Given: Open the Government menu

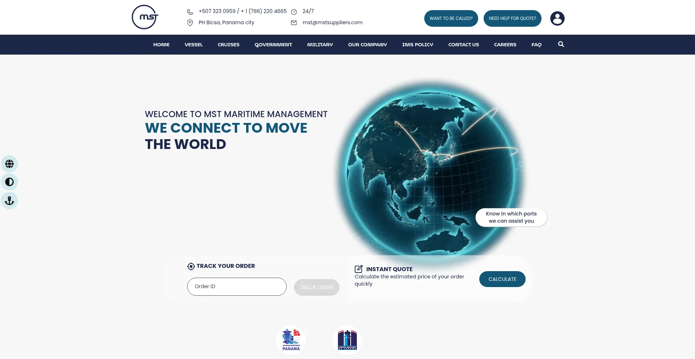Looking at the screenshot, I should (x=273, y=45).
